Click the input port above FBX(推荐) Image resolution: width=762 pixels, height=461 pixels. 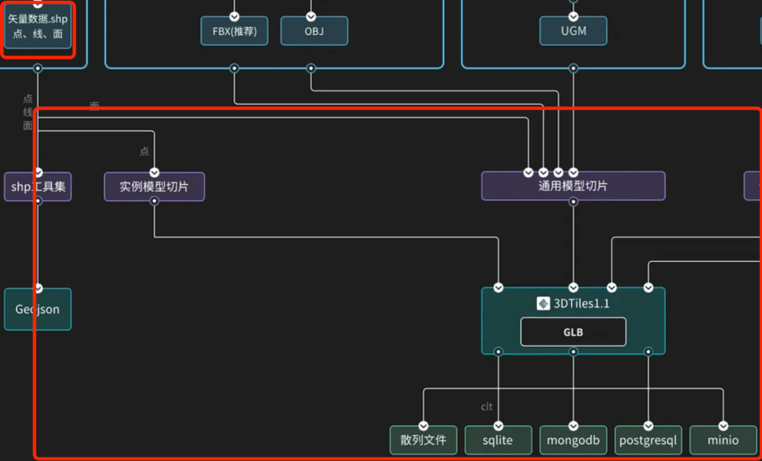point(234,17)
